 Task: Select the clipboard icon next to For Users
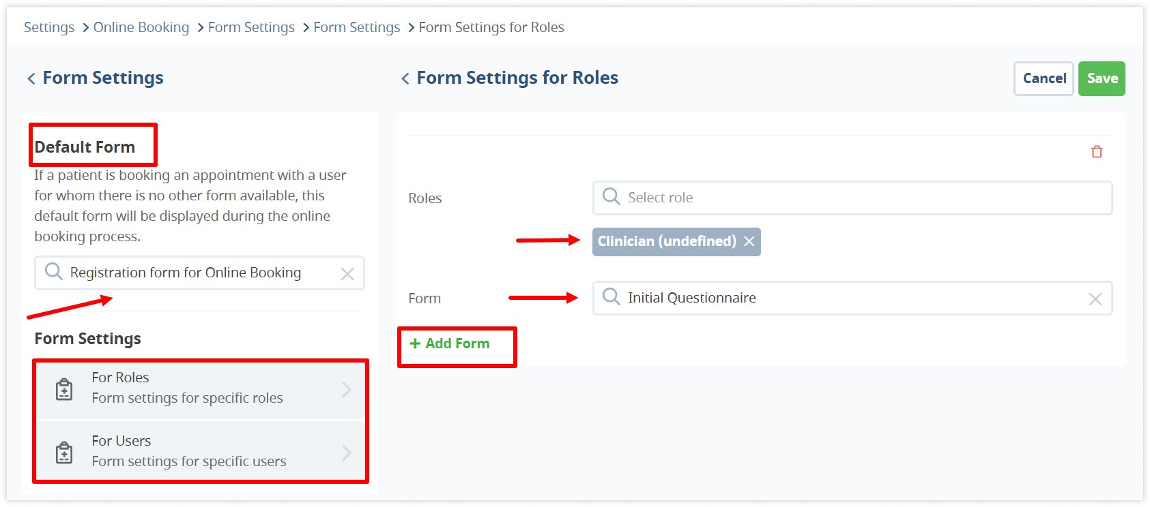63,452
